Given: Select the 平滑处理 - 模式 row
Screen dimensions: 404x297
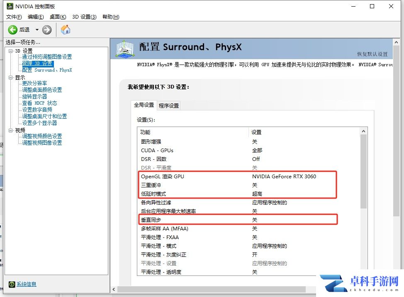Looking at the screenshot, I should 248,246.
